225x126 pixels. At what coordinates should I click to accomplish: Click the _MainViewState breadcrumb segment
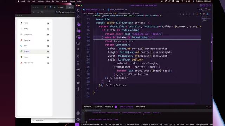click(123, 14)
